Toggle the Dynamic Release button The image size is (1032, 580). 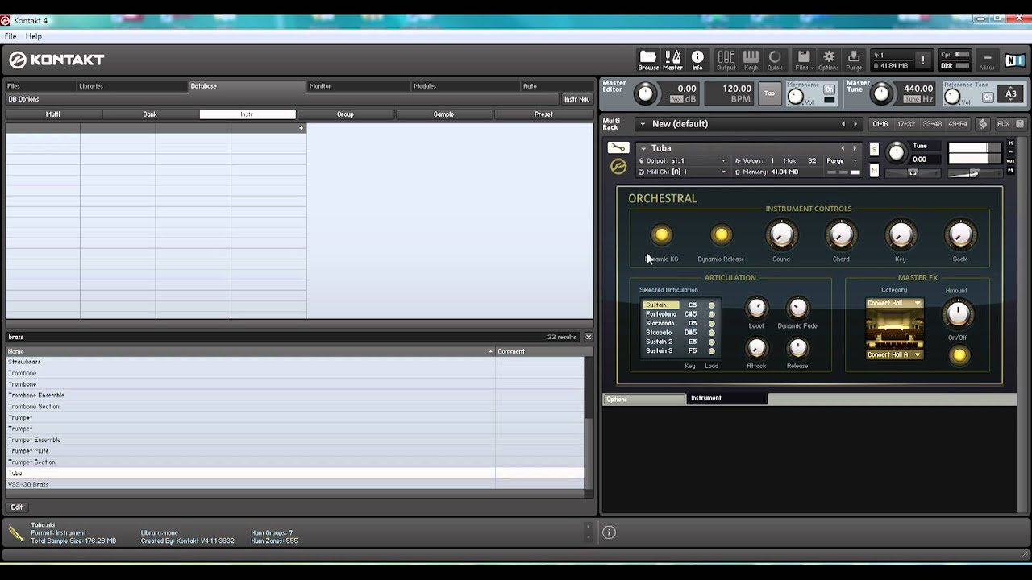point(721,235)
